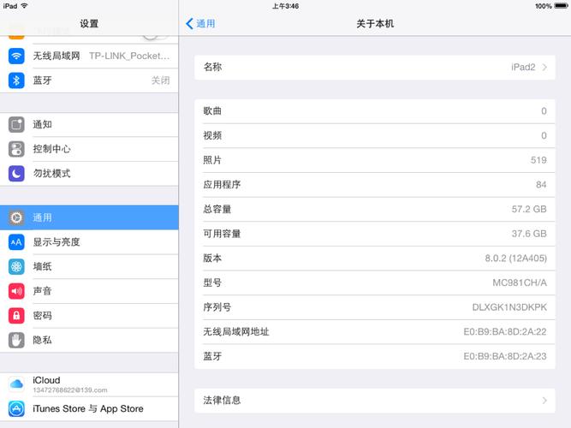Screen dimensions: 571x428
Task: Tap the 可用容量 value 37.6 GB
Action: (529, 234)
